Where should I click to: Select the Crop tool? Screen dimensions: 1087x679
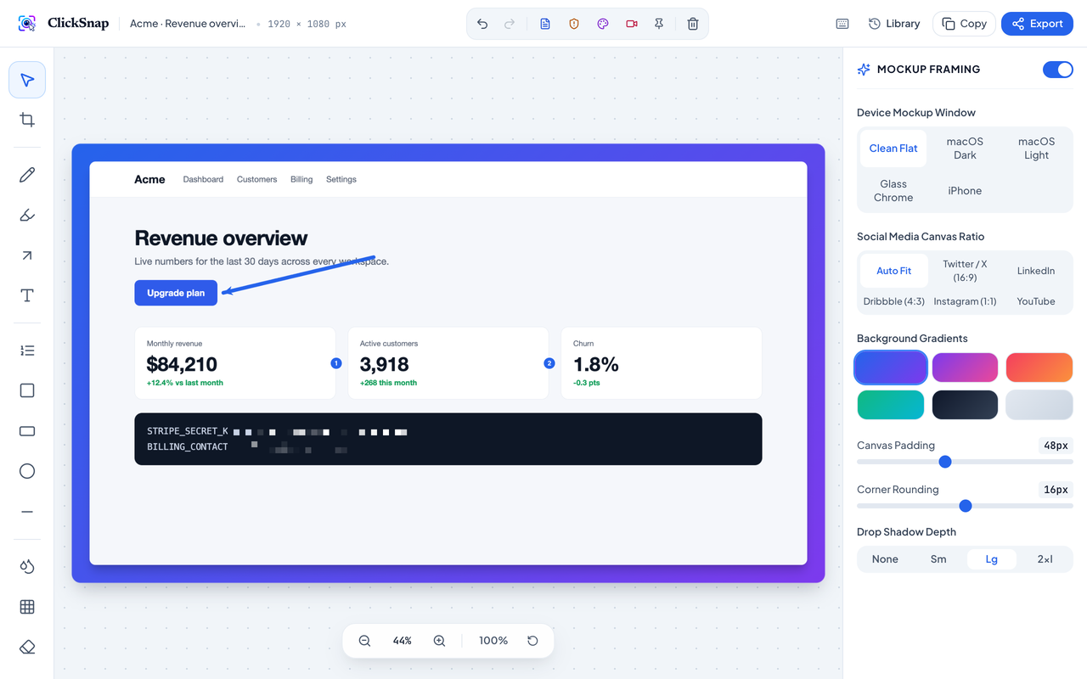click(x=27, y=120)
